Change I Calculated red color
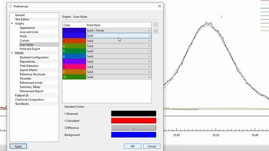 tap(134, 120)
